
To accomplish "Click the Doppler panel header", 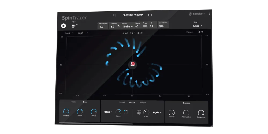I will pos(187,103).
